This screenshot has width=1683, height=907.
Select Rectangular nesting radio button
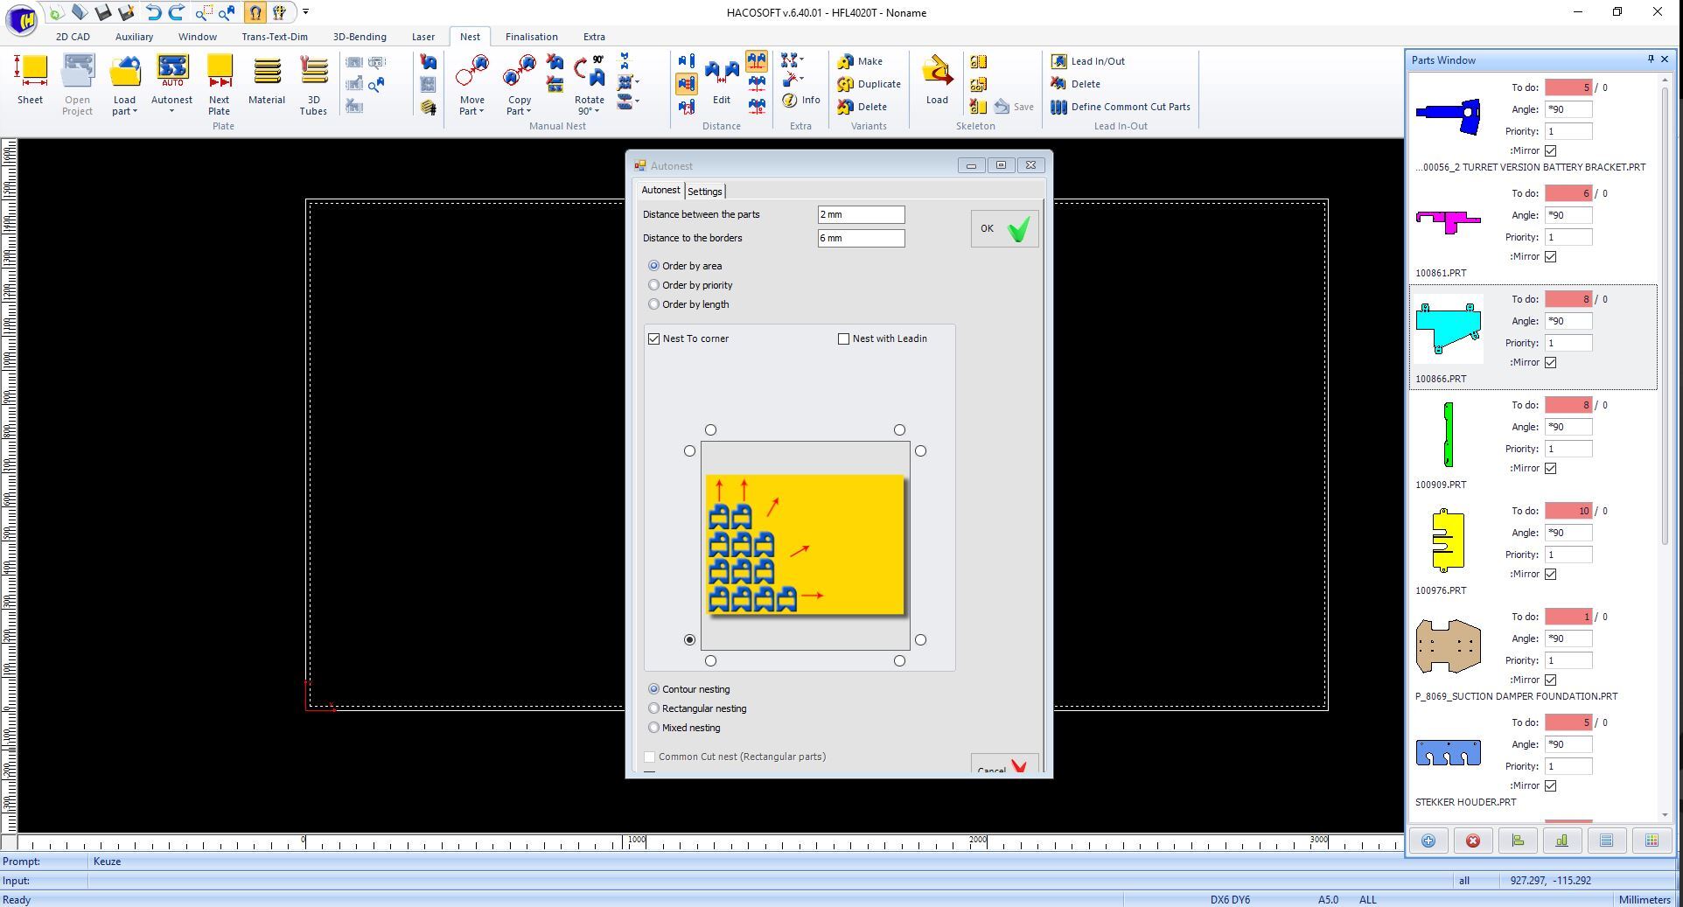pos(653,708)
